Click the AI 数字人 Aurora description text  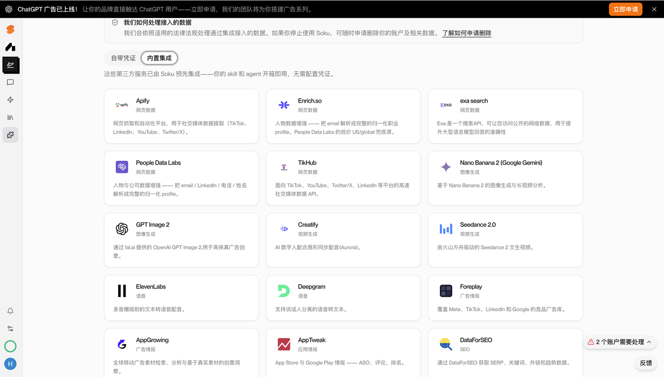[319, 248]
